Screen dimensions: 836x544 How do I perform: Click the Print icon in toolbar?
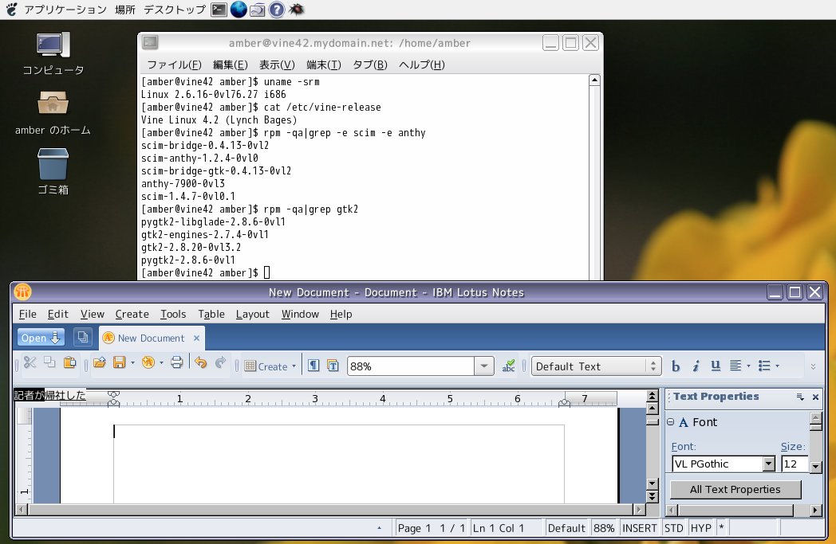point(176,362)
